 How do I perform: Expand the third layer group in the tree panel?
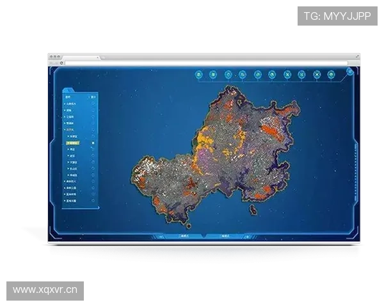tap(65, 117)
